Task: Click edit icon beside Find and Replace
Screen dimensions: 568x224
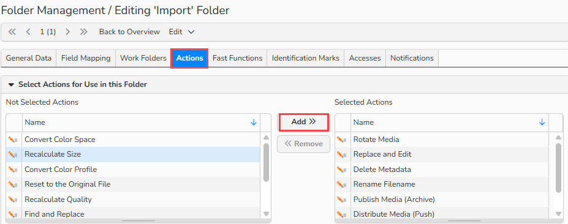Action: coord(13,214)
